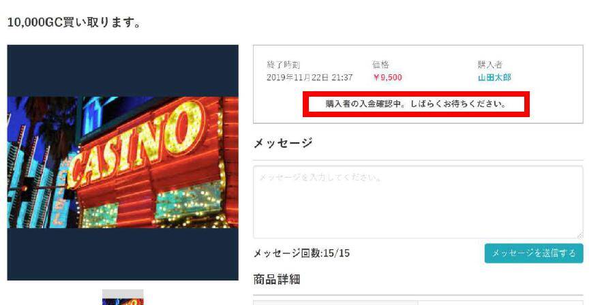This screenshot has width=602, height=305.
Task: Click the end time 2019年11月22日 21:37
Action: (x=310, y=78)
